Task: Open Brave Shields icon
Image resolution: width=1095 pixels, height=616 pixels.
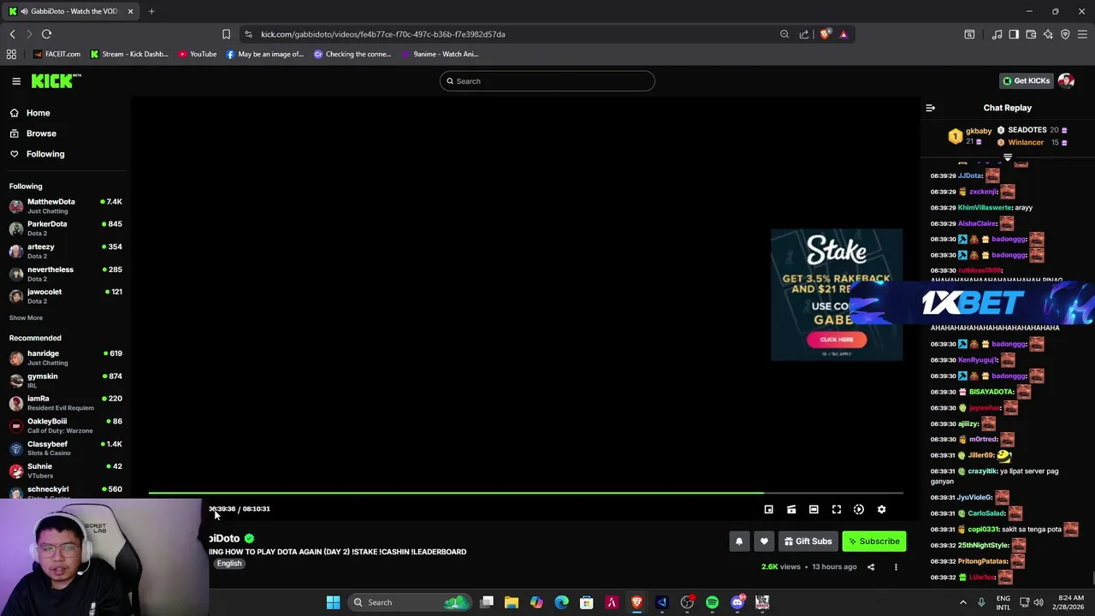Action: tap(825, 34)
